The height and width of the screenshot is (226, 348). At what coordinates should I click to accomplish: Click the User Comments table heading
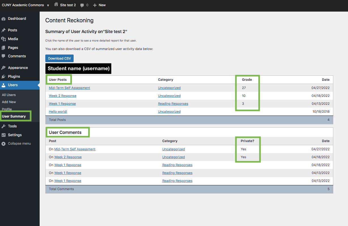tap(65, 132)
